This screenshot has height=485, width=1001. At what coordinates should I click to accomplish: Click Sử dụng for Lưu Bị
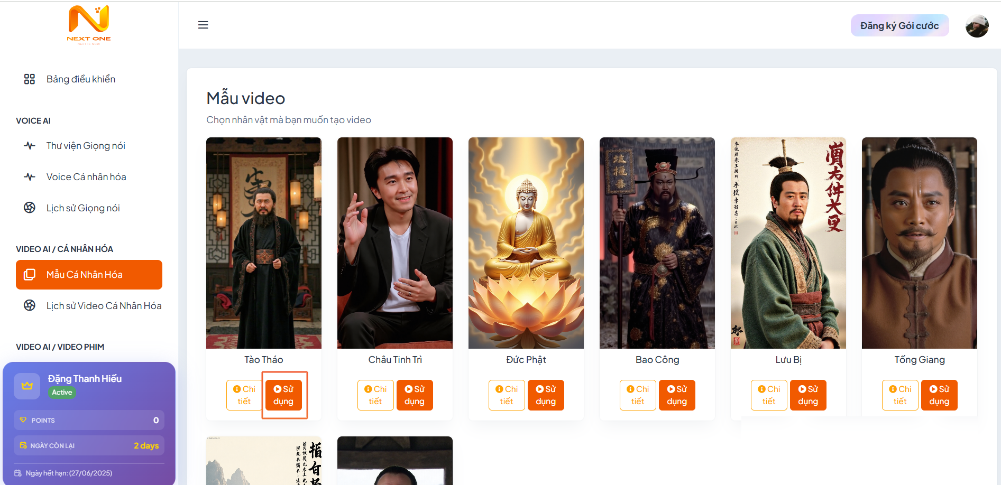click(808, 395)
